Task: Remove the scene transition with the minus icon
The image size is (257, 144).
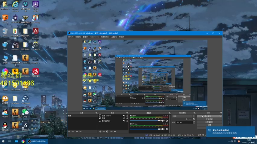Action: 190,119
